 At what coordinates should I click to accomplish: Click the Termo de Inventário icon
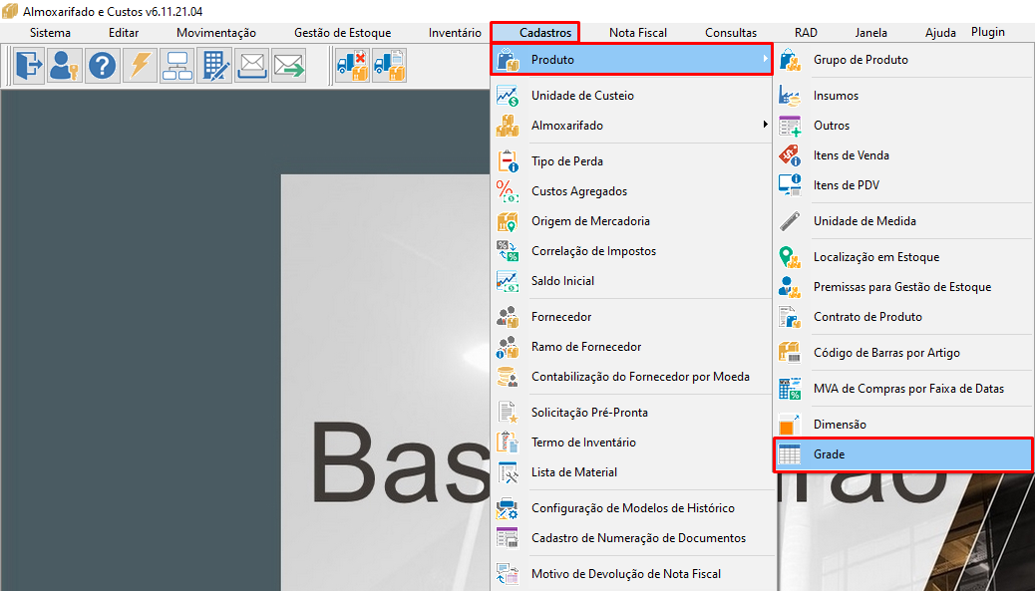point(508,443)
